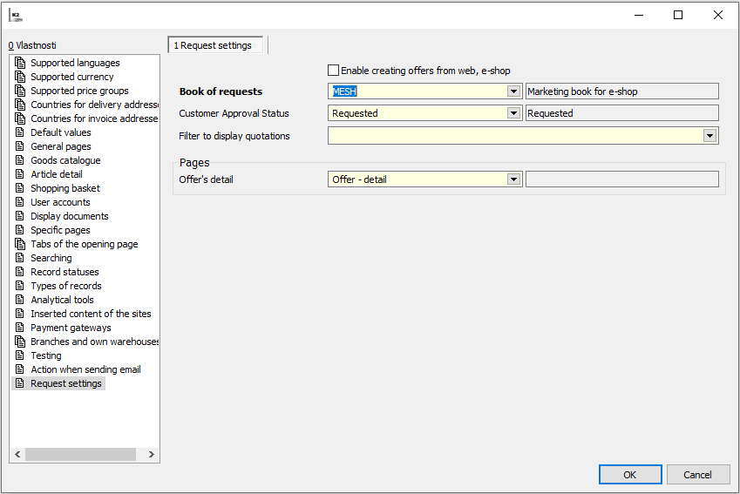Select User accounts in the properties list

pos(60,202)
